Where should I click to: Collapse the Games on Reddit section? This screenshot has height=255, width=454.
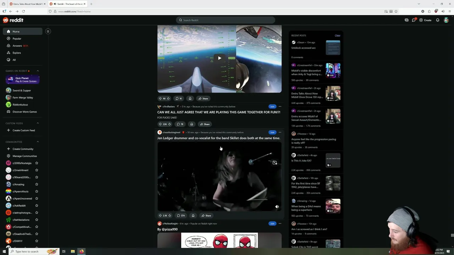coord(38,71)
